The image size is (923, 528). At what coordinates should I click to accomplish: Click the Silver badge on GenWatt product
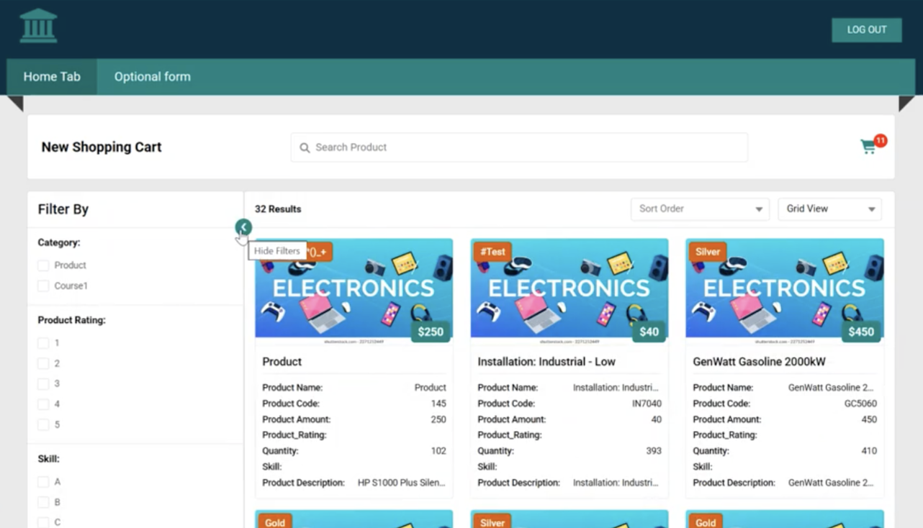point(707,252)
